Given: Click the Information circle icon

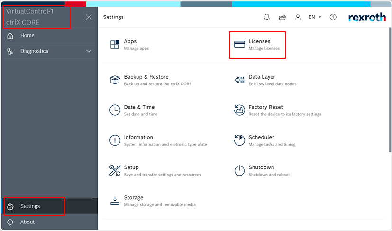Looking at the screenshot, I should point(115,140).
